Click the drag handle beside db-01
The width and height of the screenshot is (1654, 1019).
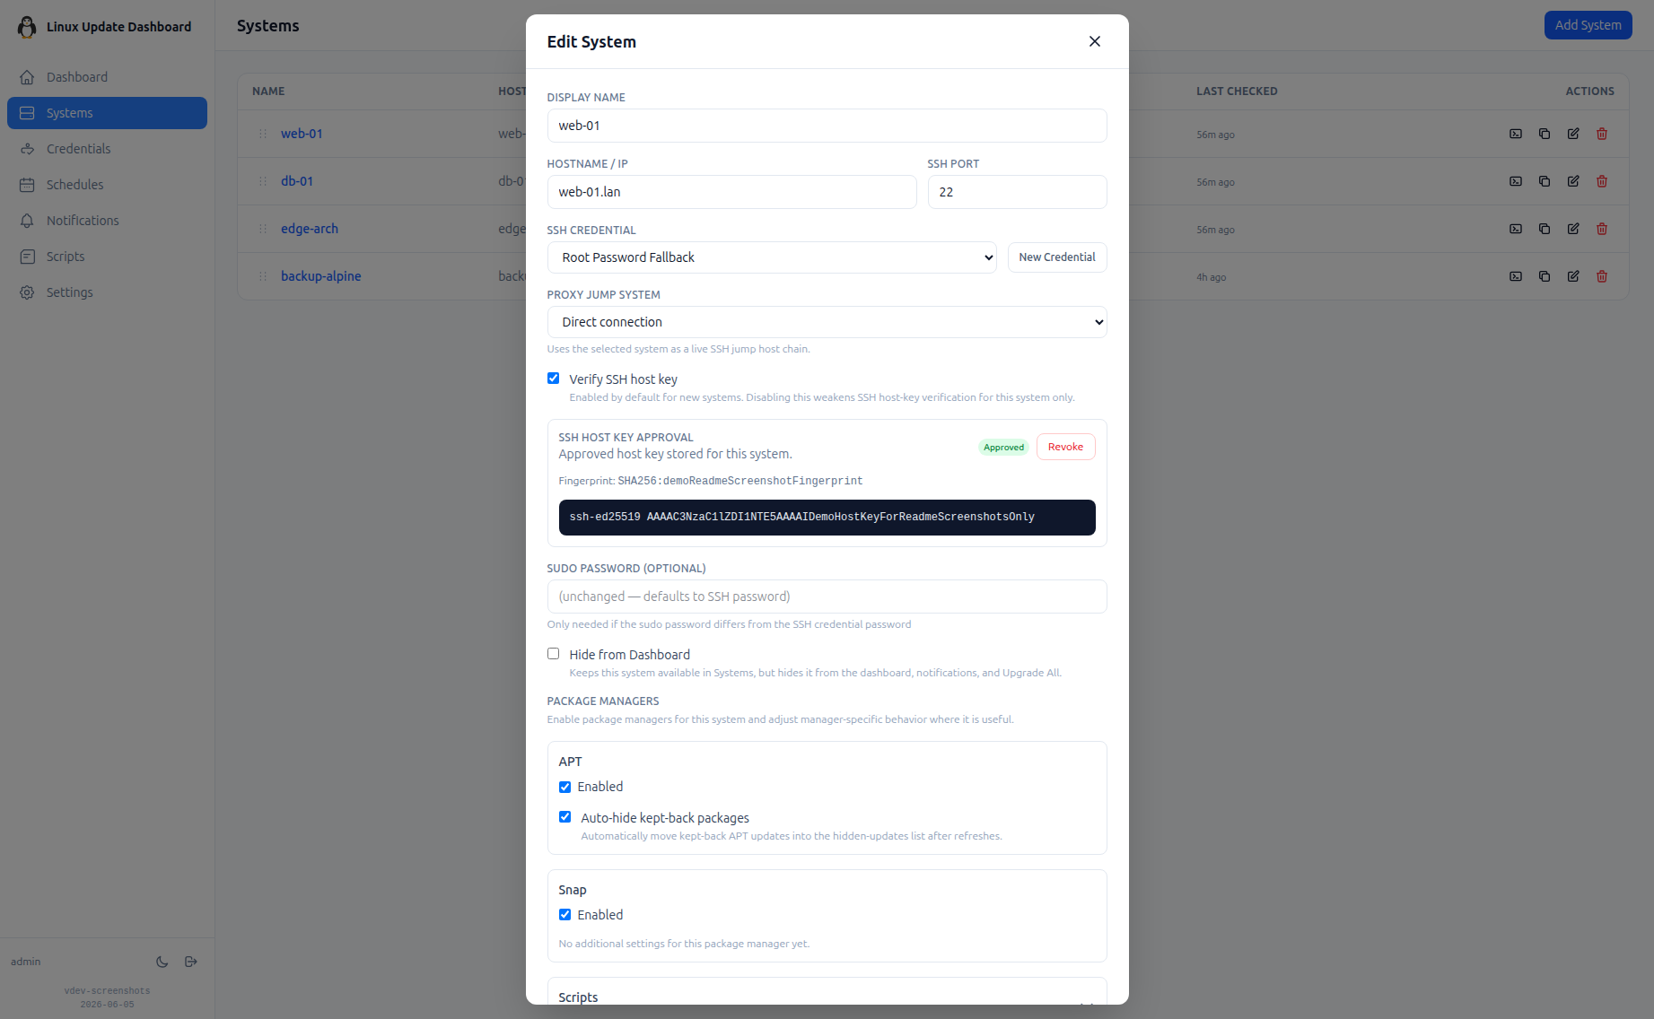tap(263, 181)
